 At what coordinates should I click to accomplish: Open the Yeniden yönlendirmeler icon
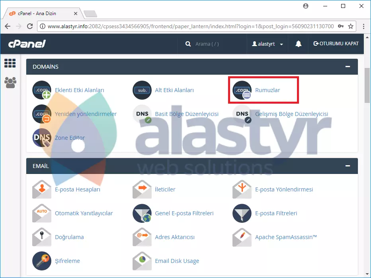click(42, 114)
